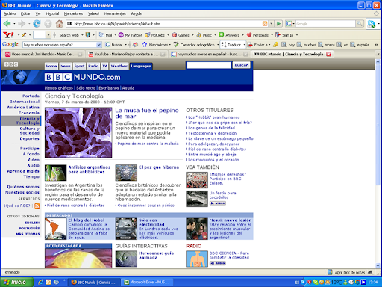
Task: Click the Forward arrow in the navigation bar
Action: tap(22, 24)
